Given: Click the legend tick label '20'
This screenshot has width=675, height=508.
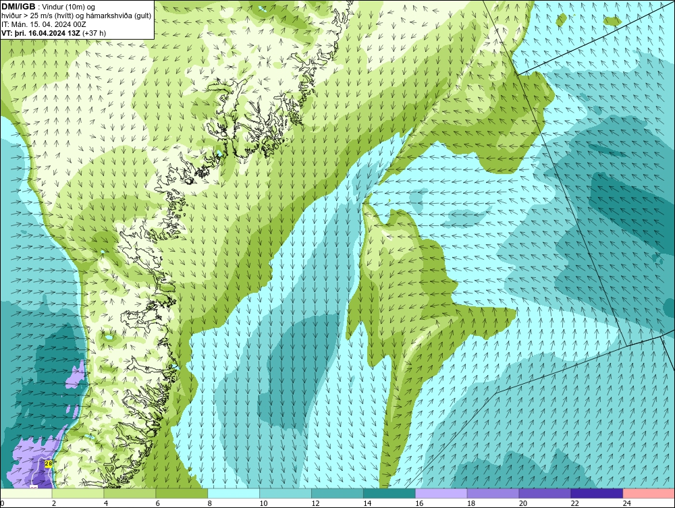Looking at the screenshot, I should [x=523, y=503].
